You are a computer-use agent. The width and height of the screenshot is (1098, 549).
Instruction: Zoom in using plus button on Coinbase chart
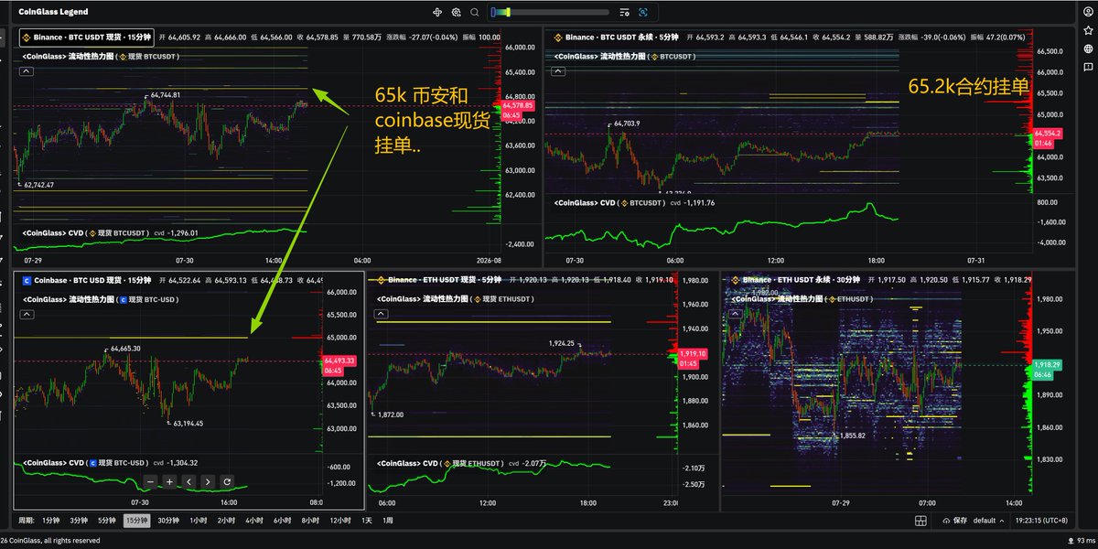coord(168,481)
